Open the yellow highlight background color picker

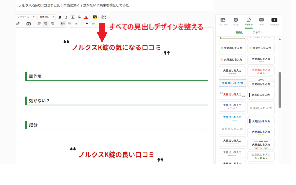99,17
